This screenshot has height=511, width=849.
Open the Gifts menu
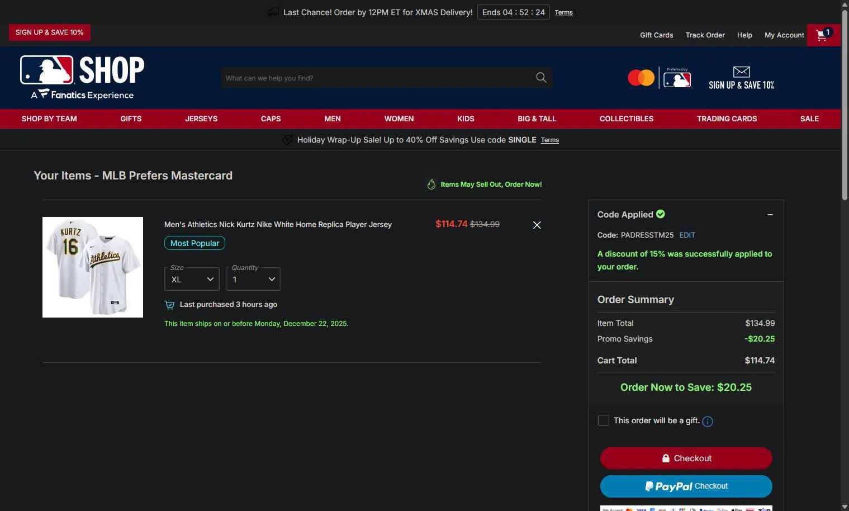click(x=131, y=119)
